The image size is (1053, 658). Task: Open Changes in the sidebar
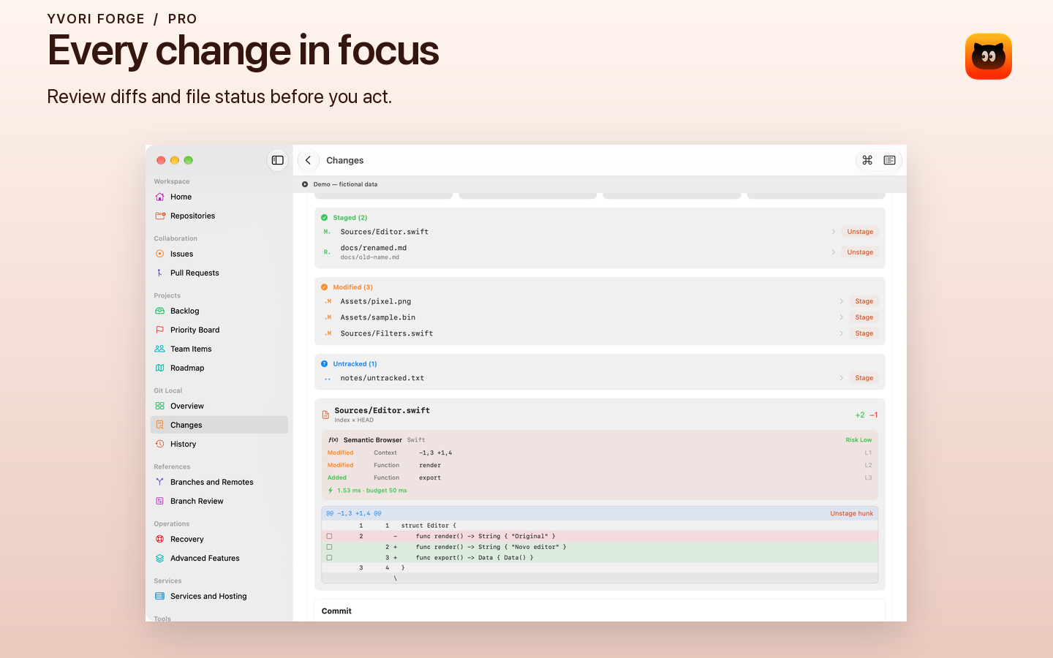(219, 425)
